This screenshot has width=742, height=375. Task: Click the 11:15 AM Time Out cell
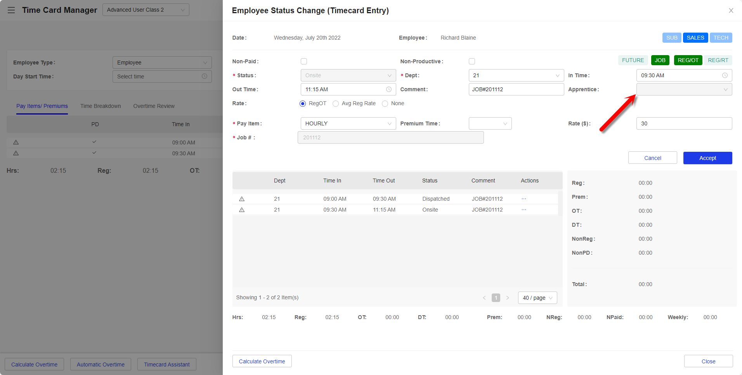384,210
